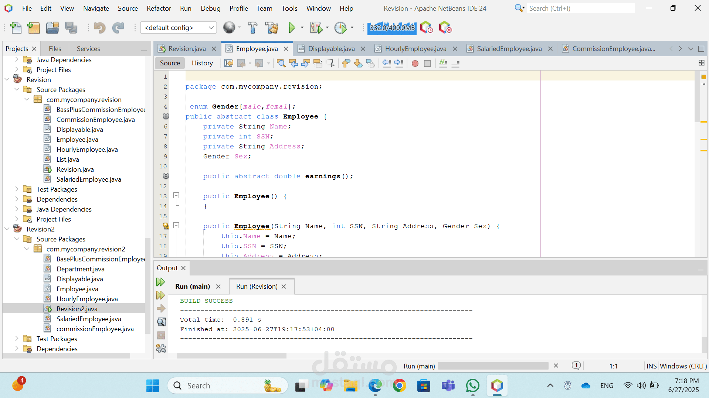This screenshot has width=709, height=398.
Task: Select the Run (main) output tab
Action: pyautogui.click(x=192, y=287)
